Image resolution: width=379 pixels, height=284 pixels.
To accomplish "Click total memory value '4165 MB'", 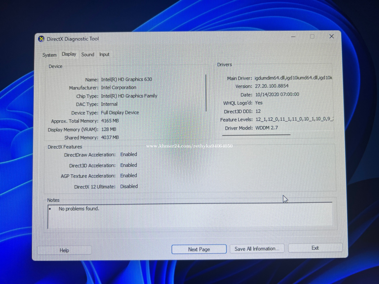I will coord(110,121).
